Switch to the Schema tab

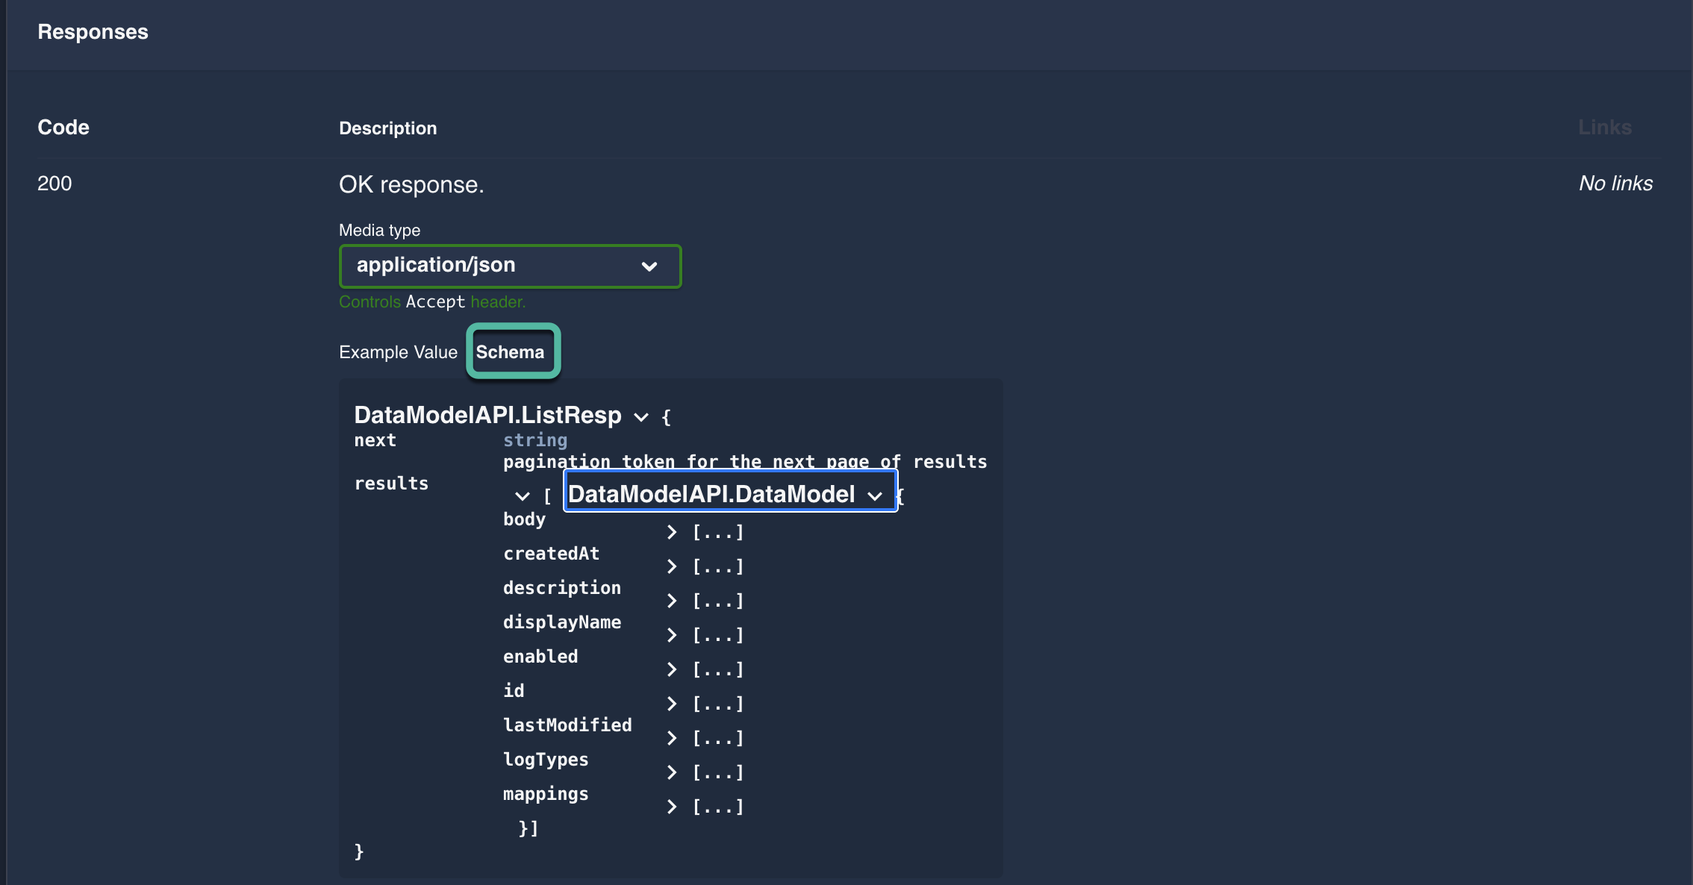click(512, 351)
